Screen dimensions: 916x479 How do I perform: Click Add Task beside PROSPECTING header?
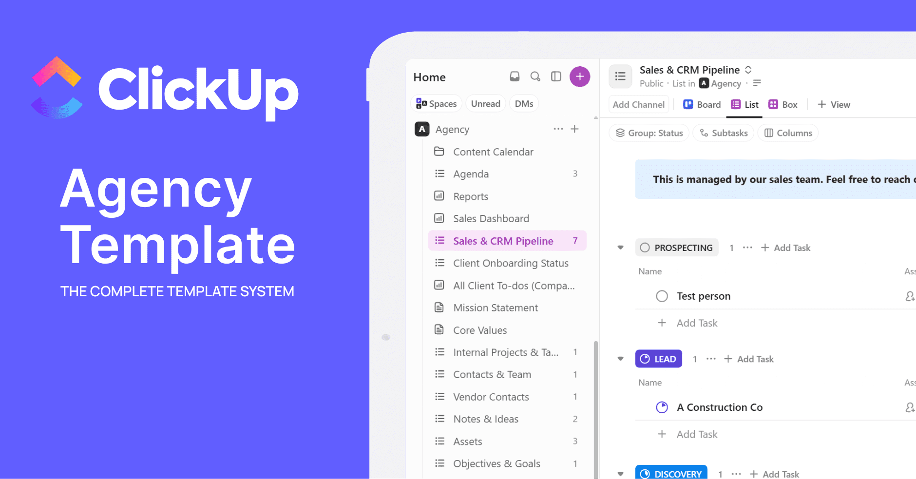coord(785,248)
